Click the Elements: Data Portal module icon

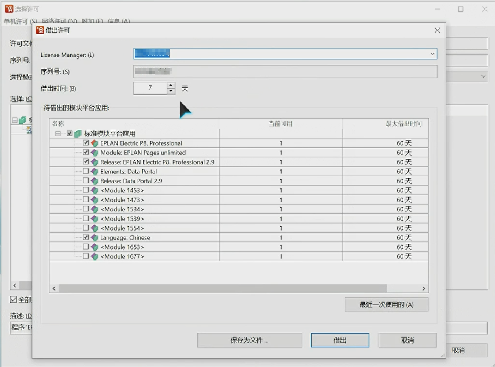click(94, 172)
